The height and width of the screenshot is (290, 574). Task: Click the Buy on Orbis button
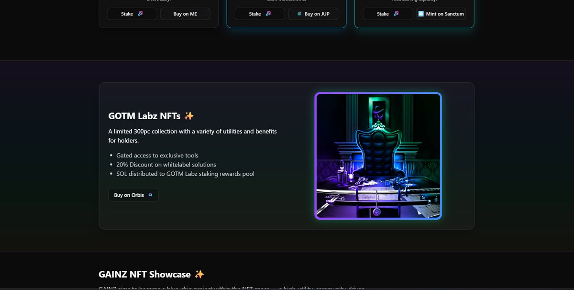click(133, 195)
